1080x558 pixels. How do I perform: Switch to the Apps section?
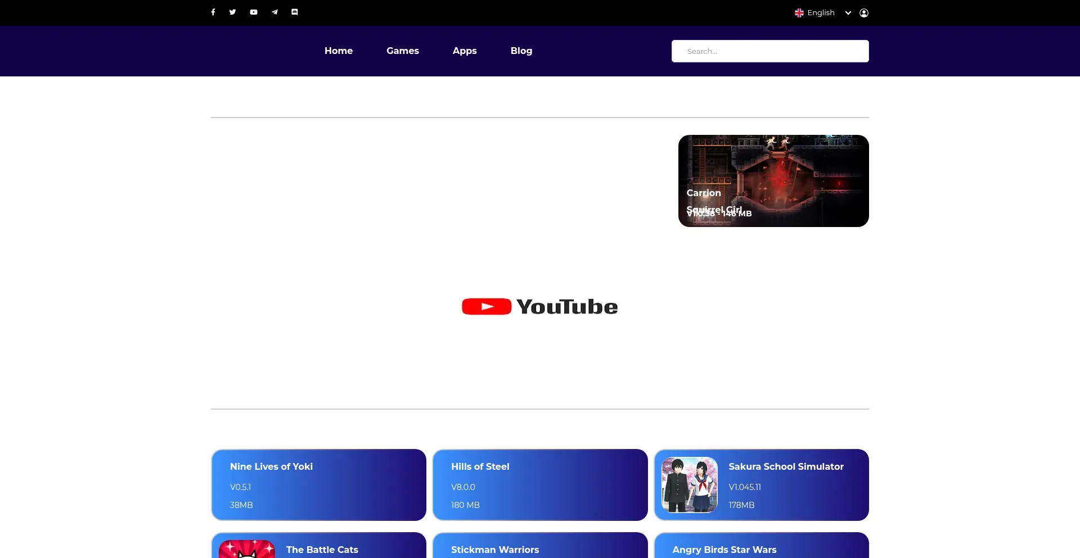click(x=465, y=51)
